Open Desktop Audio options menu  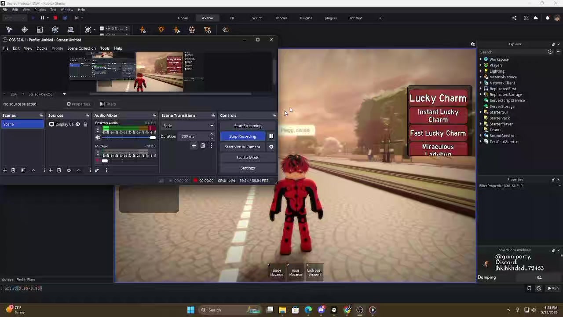click(x=98, y=131)
